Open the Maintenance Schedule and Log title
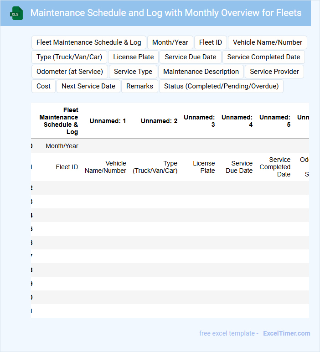 coord(166,13)
